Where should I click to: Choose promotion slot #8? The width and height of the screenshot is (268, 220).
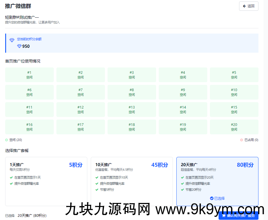[x=132, y=92]
